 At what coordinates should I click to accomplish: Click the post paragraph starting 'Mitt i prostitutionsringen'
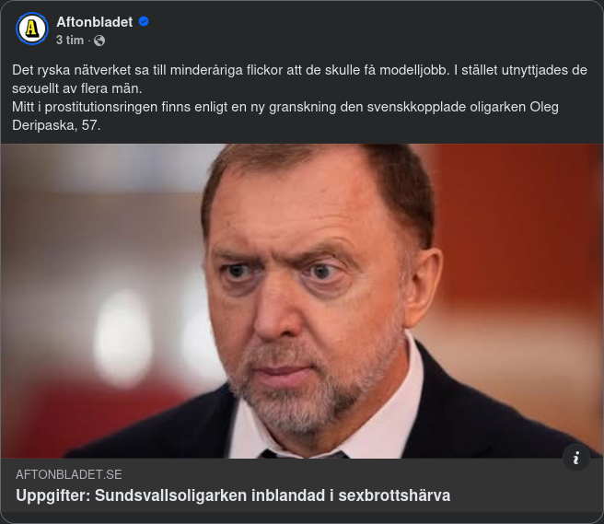click(x=276, y=107)
